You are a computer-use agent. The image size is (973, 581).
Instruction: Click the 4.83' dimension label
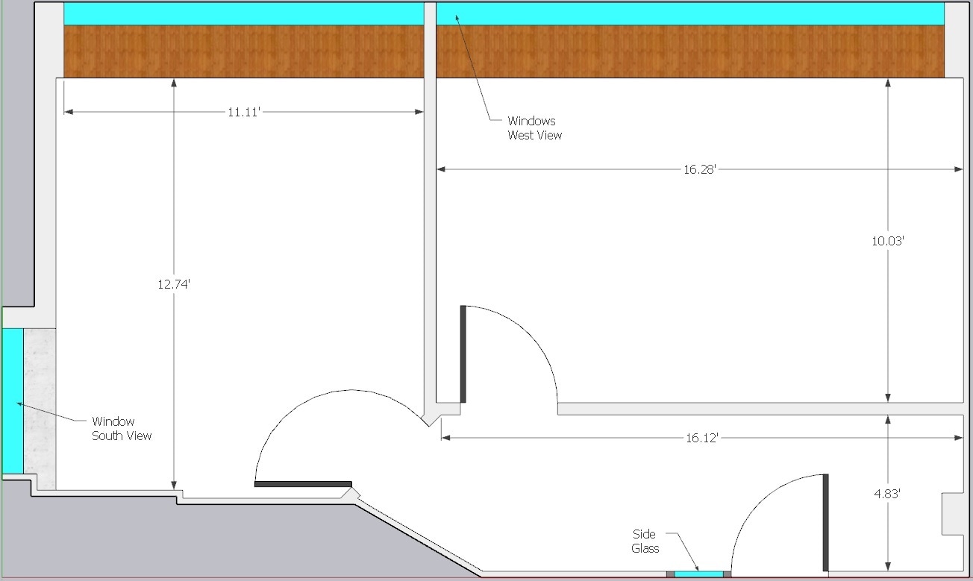pos(887,494)
